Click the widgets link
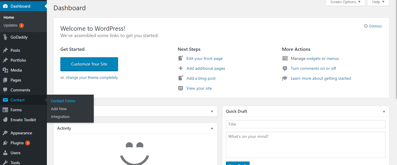The width and height of the screenshot is (397, 165). (x=313, y=58)
